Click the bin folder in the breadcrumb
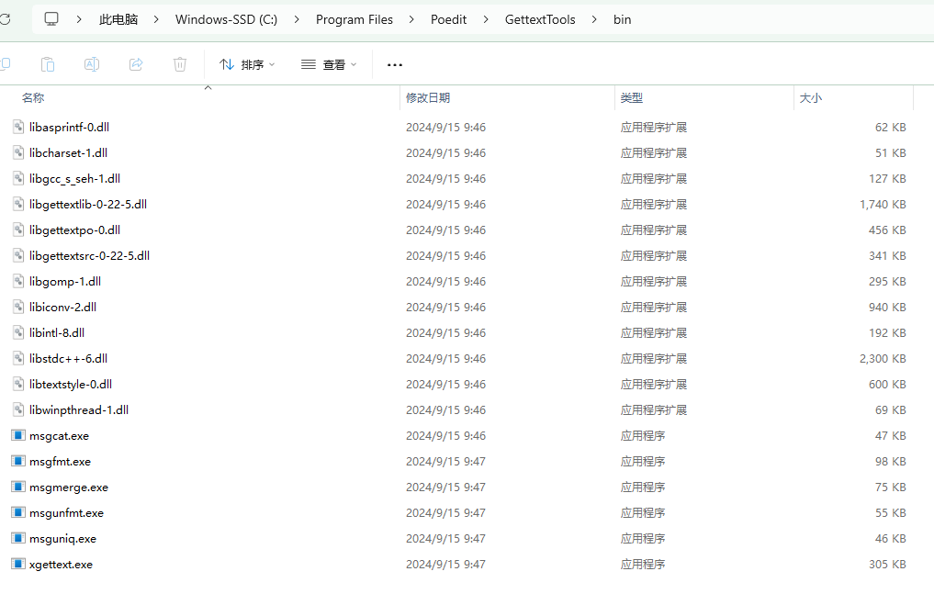This screenshot has height=594, width=934. [623, 19]
